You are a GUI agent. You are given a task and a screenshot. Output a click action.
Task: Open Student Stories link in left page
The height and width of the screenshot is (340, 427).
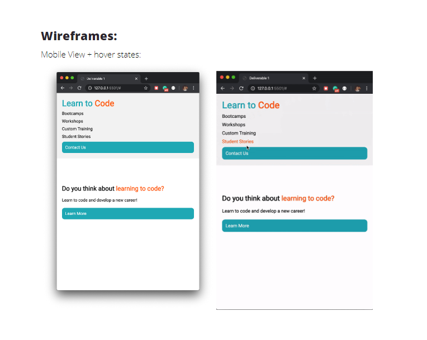click(76, 136)
